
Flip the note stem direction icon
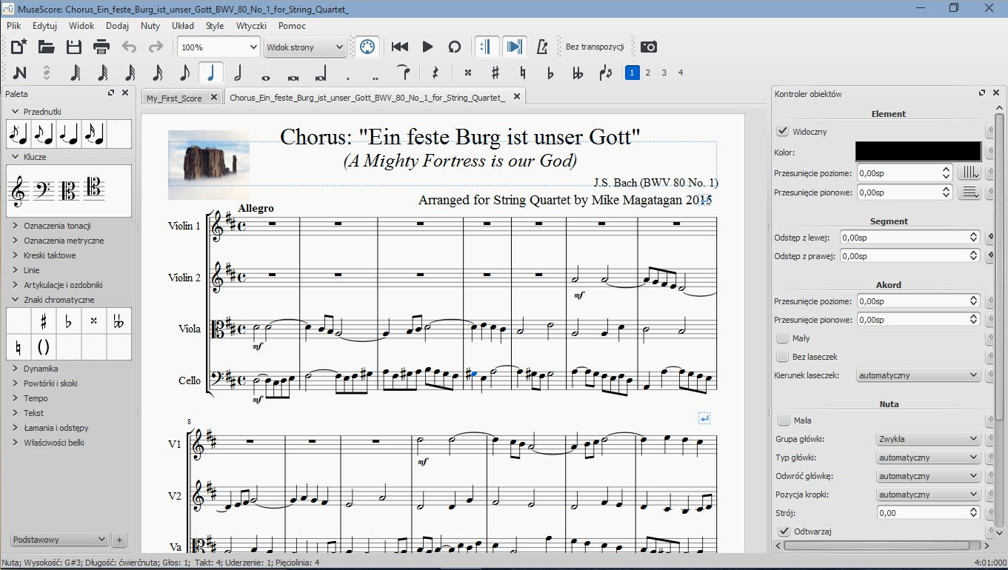[x=605, y=73]
